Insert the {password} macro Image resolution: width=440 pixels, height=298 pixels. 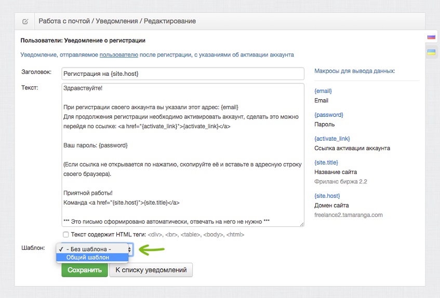point(329,115)
